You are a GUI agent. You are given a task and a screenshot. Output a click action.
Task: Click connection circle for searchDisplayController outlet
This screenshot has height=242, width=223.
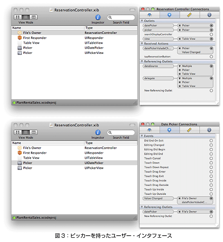coord(211,35)
